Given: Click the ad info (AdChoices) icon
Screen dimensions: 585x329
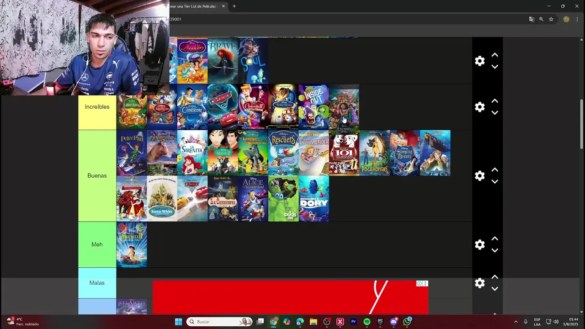Looking at the screenshot, I should pyautogui.click(x=419, y=283).
